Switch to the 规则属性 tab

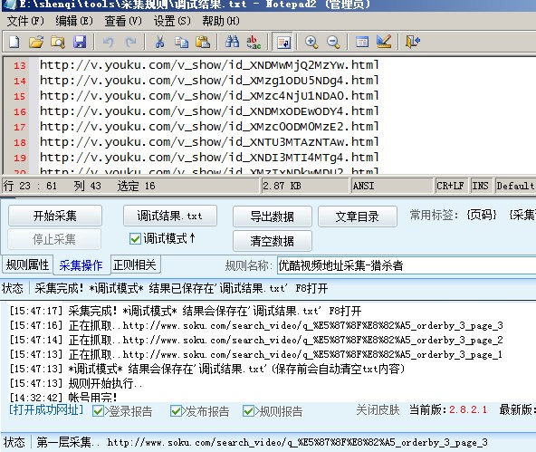[27, 265]
